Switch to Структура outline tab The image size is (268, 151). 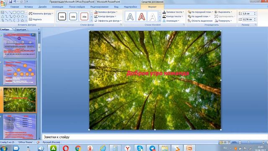pos(21,29)
